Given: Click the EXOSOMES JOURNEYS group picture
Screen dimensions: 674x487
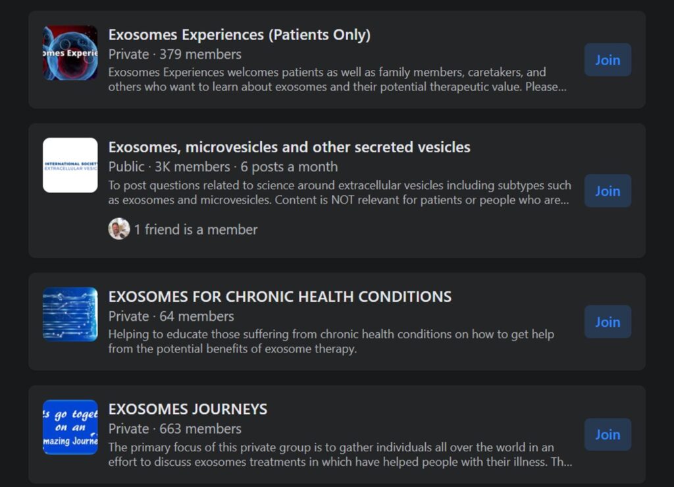Looking at the screenshot, I should pos(70,427).
